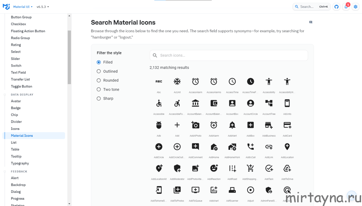Pick the Accessible wheelchair icon
The image size is (362, 206).
point(159,103)
